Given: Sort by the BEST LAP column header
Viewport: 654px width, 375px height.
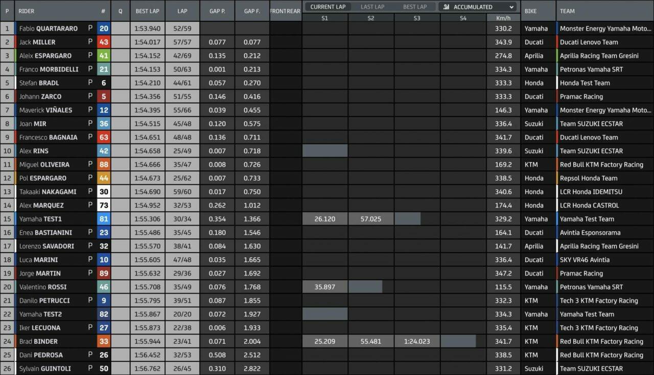Looking at the screenshot, I should tap(147, 11).
